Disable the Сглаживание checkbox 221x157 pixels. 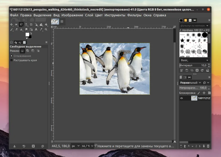(11, 55)
